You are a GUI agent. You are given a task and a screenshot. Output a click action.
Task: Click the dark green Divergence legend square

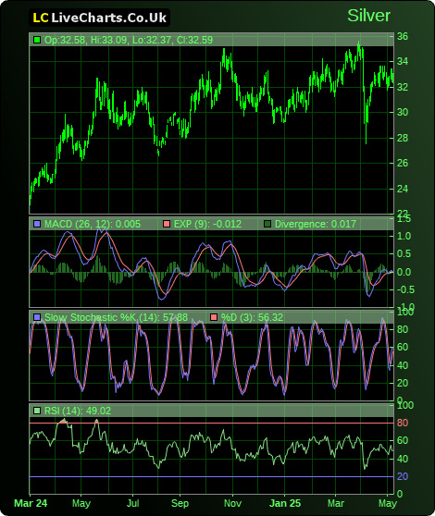pyautogui.click(x=267, y=224)
